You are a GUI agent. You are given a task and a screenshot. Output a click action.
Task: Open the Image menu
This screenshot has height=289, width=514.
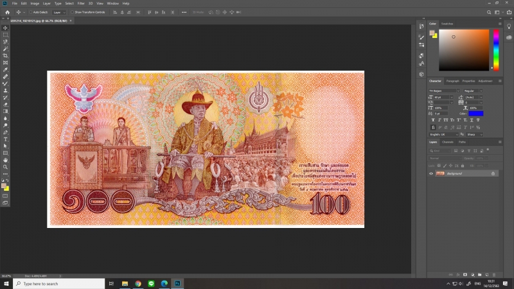point(35,3)
